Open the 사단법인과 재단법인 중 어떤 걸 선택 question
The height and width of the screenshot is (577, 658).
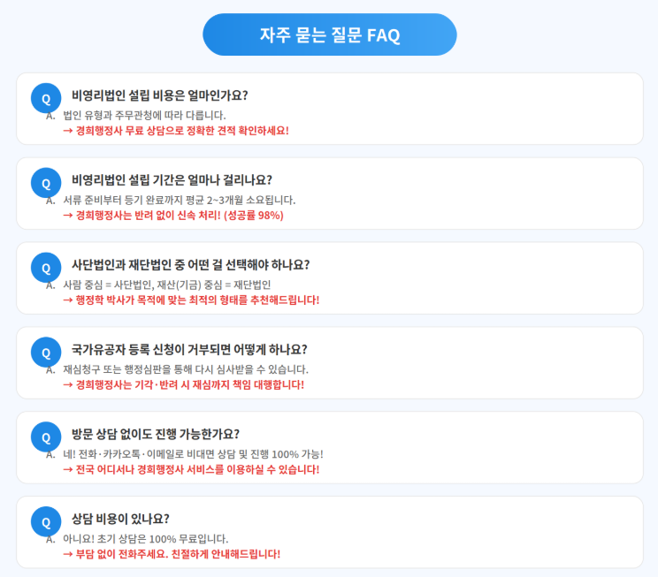click(190, 265)
